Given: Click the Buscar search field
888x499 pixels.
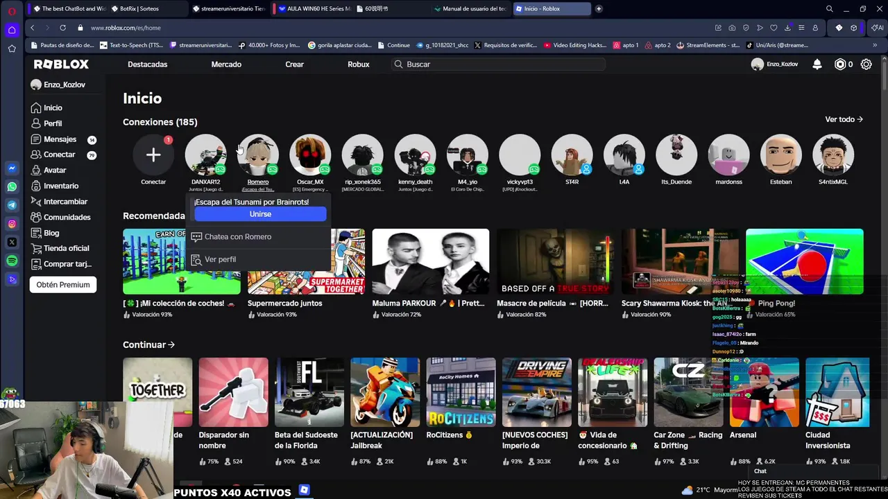Looking at the screenshot, I should click(x=497, y=64).
